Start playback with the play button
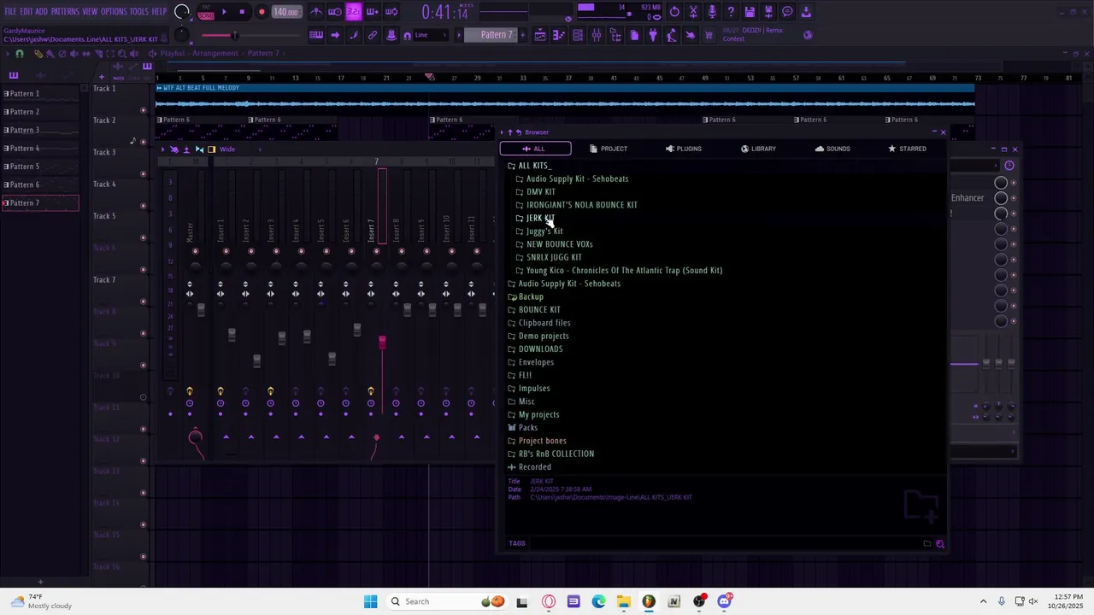Viewport: 1094px width, 615px height. [224, 12]
